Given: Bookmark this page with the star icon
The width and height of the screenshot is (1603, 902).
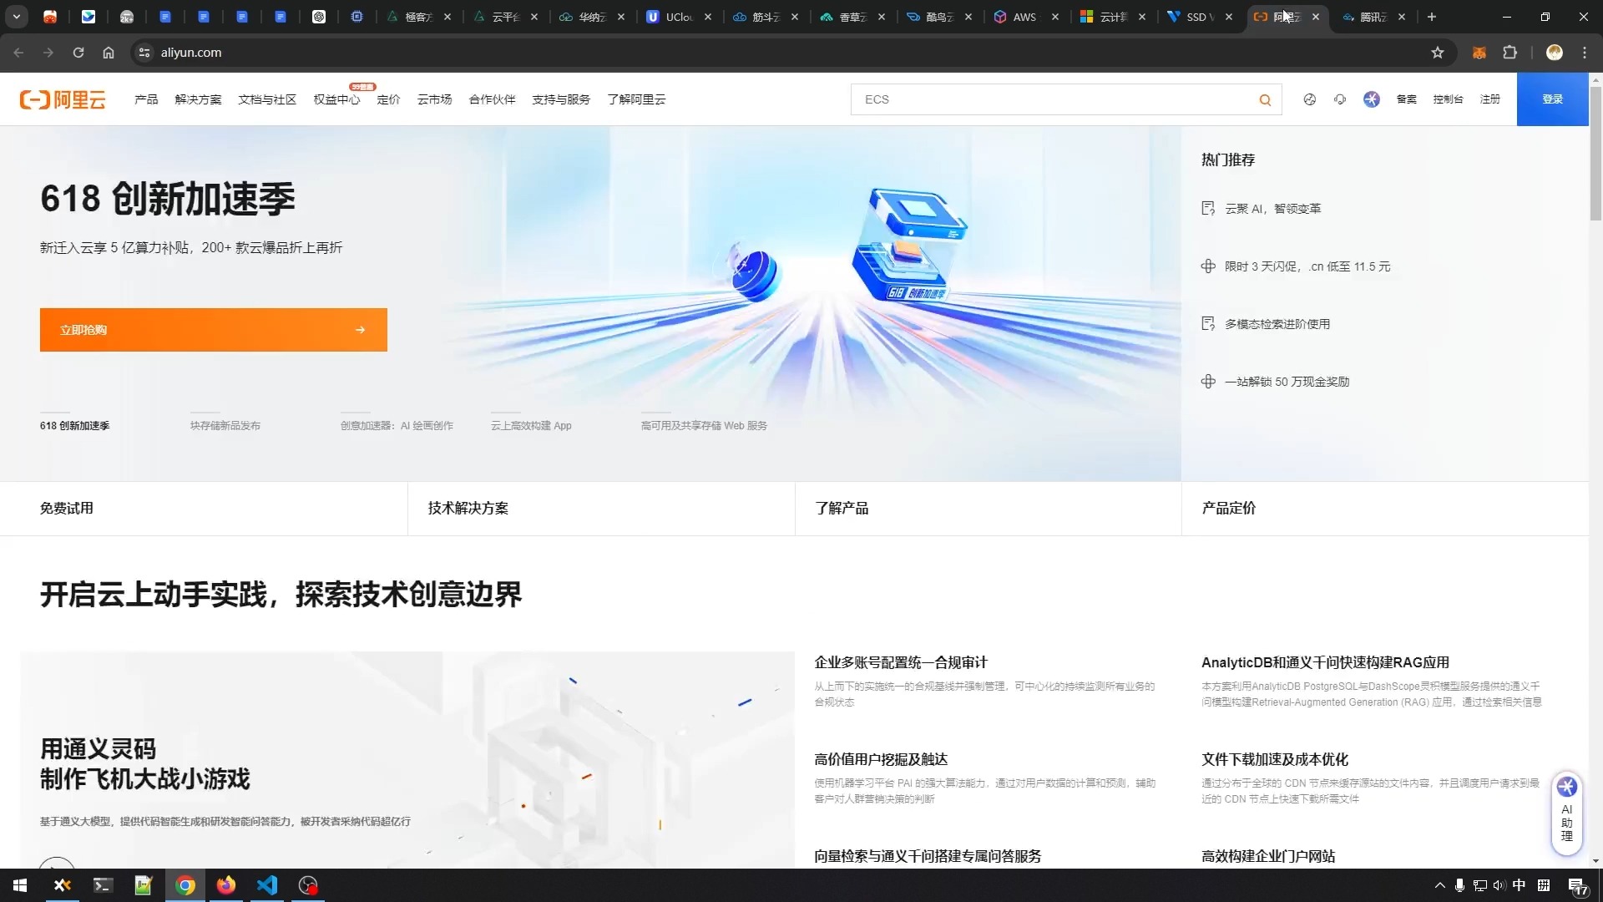Looking at the screenshot, I should point(1437,53).
